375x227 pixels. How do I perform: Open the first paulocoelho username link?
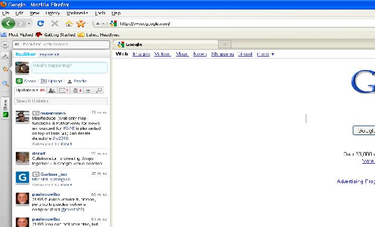pos(46,194)
